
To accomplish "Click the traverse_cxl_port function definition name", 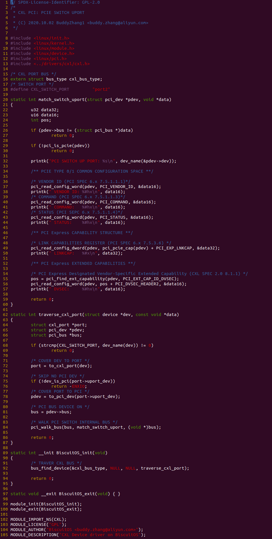I will click(60, 315).
